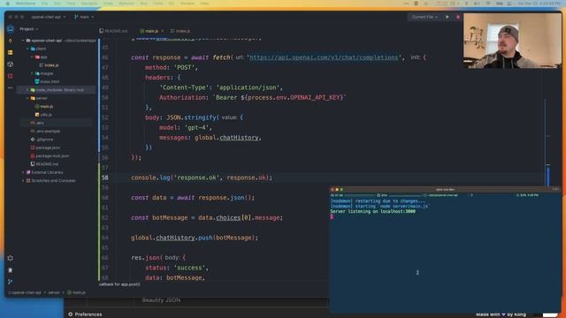Select package.json in project tree

(x=45, y=148)
